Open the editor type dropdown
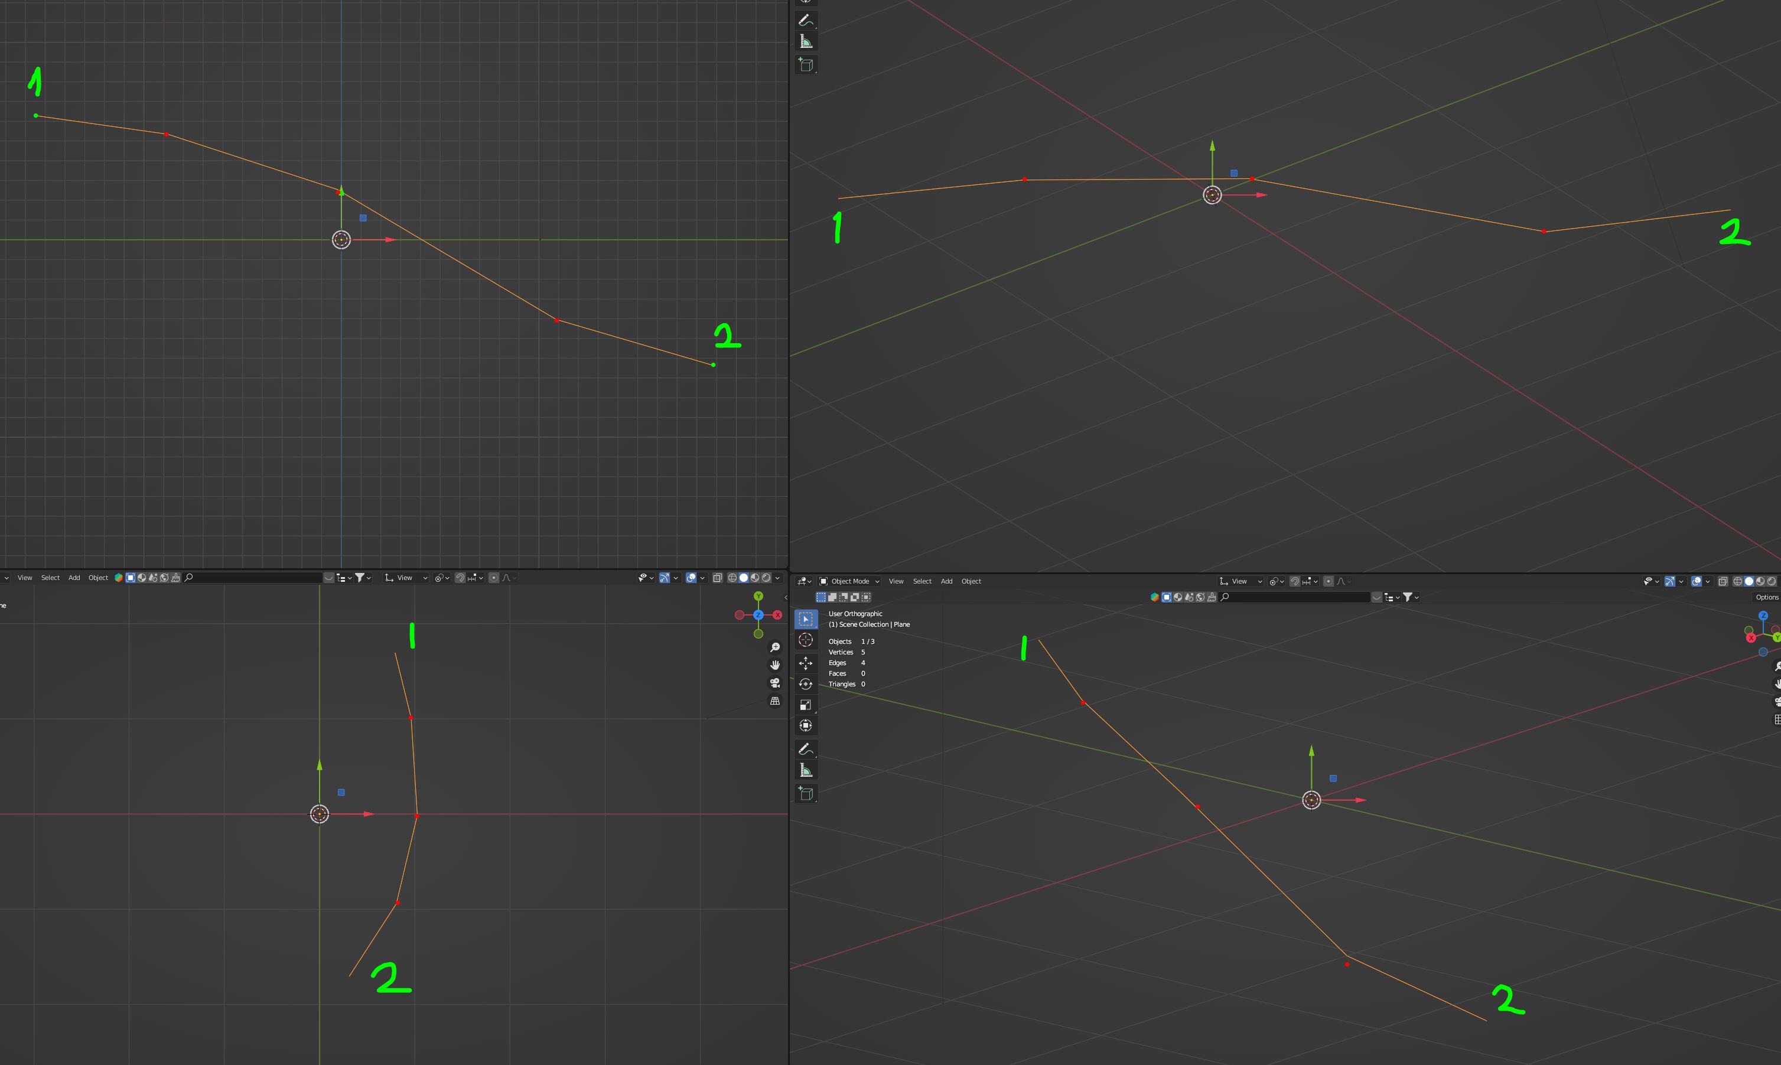The height and width of the screenshot is (1065, 1781). click(805, 581)
